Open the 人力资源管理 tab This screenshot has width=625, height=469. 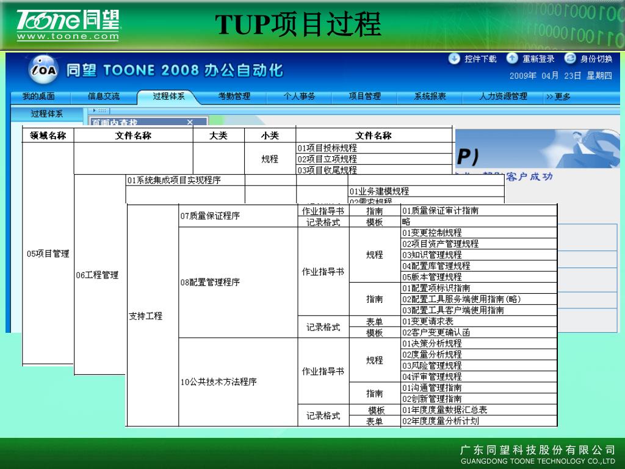(504, 96)
